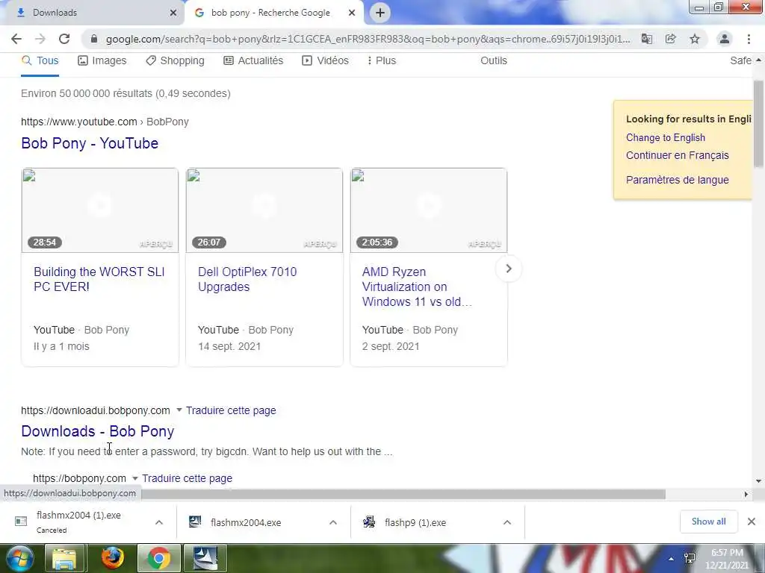Click the share page icon in the address bar
This screenshot has width=765, height=573.
671,39
